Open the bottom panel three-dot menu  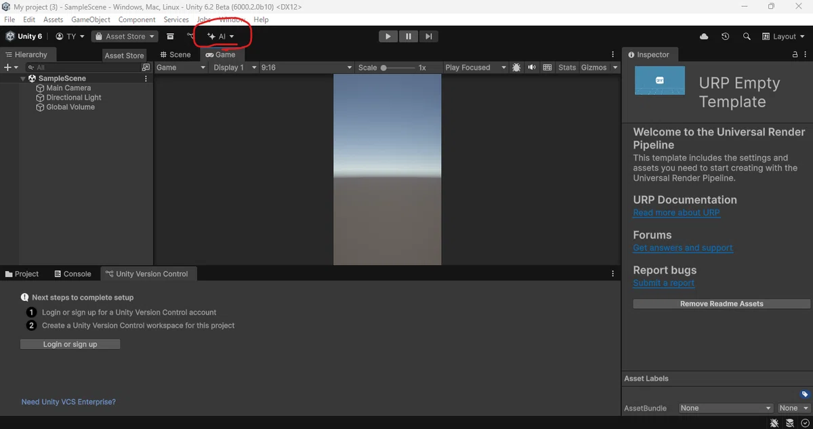coord(613,274)
